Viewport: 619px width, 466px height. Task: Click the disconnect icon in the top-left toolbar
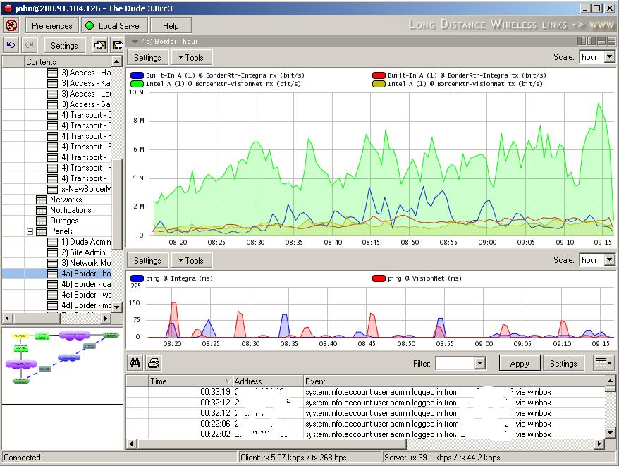point(11,26)
